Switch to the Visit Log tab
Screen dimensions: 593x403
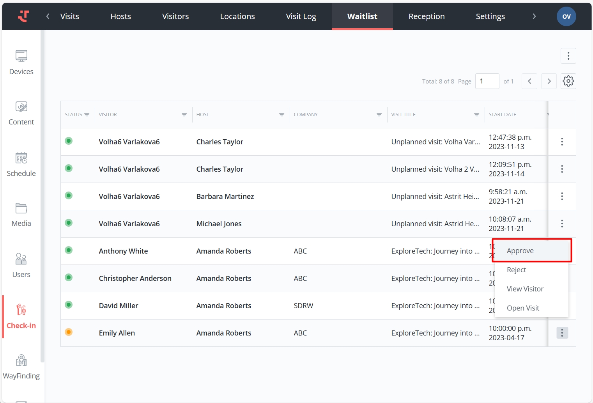(x=301, y=16)
